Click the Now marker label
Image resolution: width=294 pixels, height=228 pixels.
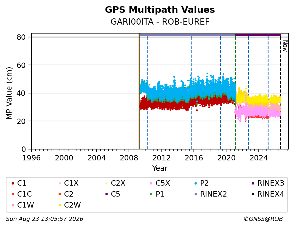(285, 46)
